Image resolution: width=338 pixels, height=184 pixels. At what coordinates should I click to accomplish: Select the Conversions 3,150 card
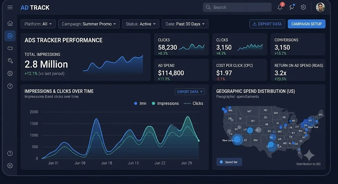[298, 44]
